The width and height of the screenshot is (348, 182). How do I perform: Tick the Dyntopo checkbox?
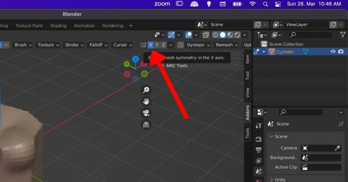click(181, 45)
